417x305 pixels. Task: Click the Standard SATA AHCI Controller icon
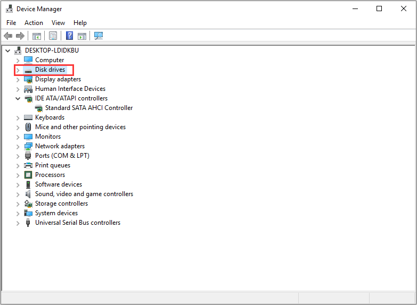[38, 108]
